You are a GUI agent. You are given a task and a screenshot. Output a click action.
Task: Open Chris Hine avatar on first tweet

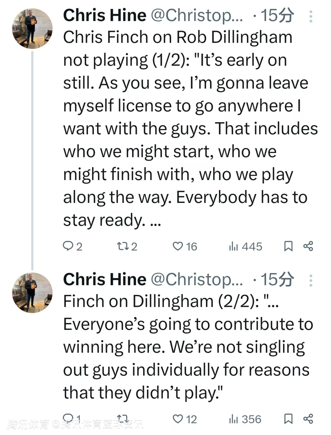coord(32,29)
